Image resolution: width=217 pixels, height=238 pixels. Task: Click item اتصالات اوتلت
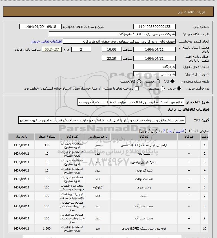point(144,179)
